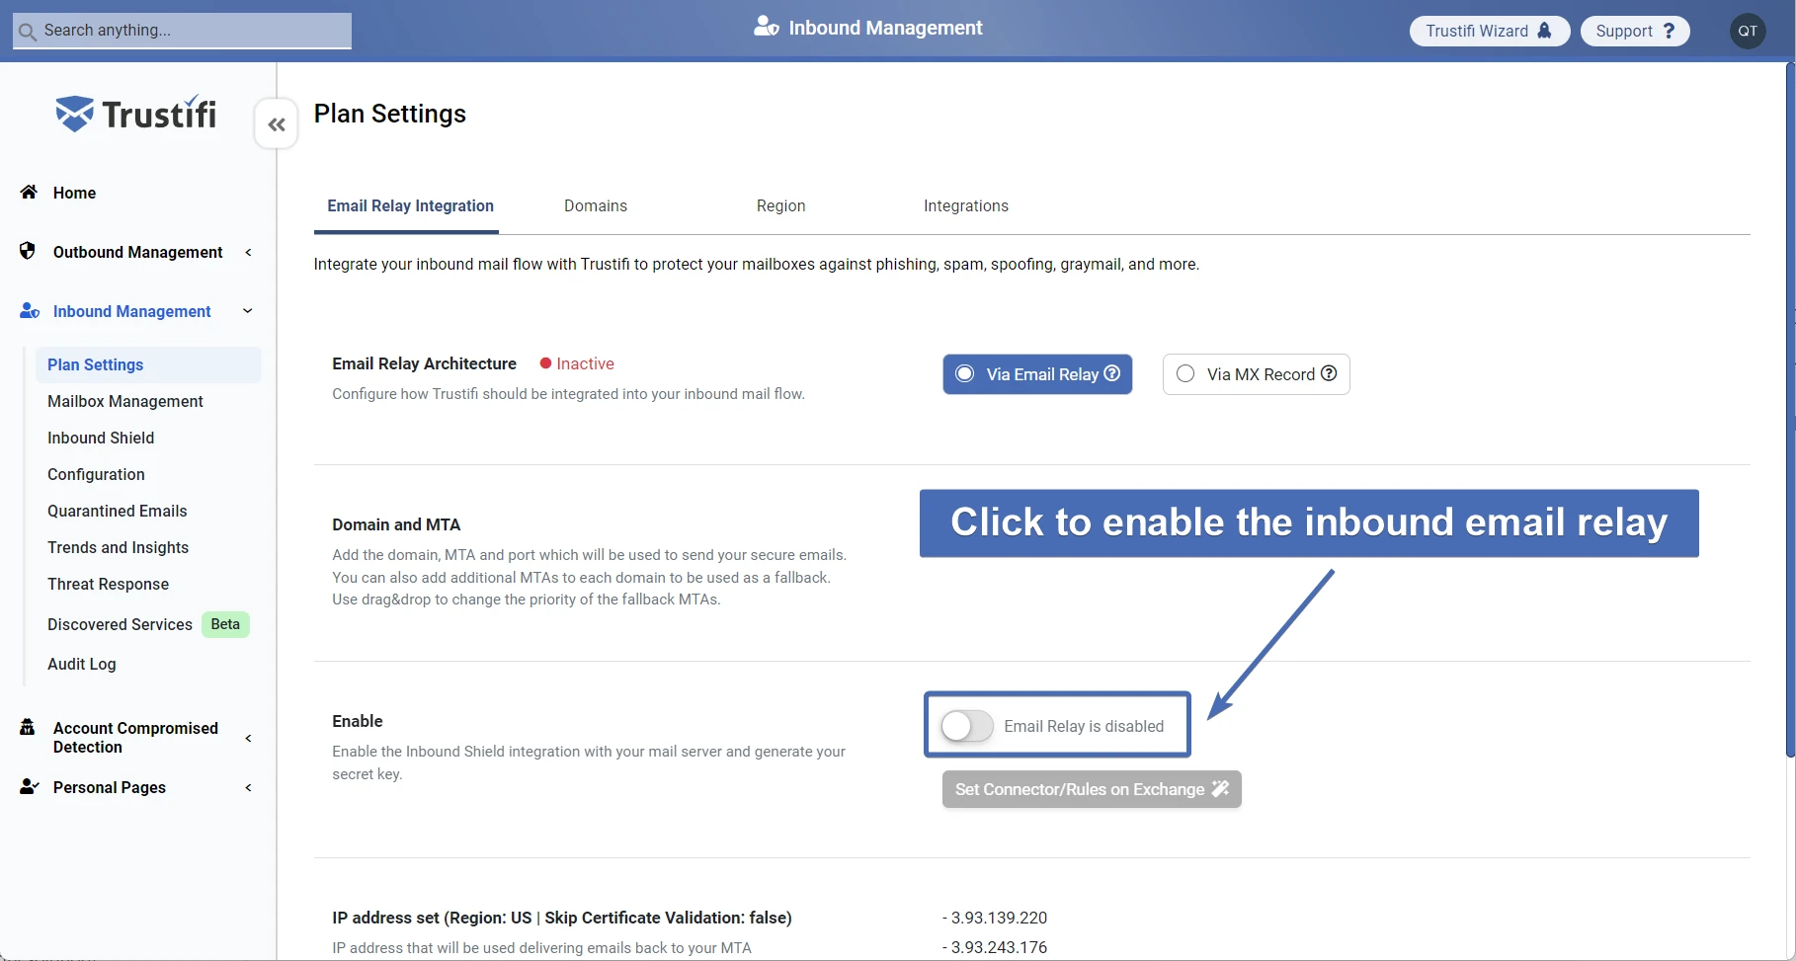Click Set Connector/Rules on Exchange button
This screenshot has height=961, width=1796.
coord(1091,789)
